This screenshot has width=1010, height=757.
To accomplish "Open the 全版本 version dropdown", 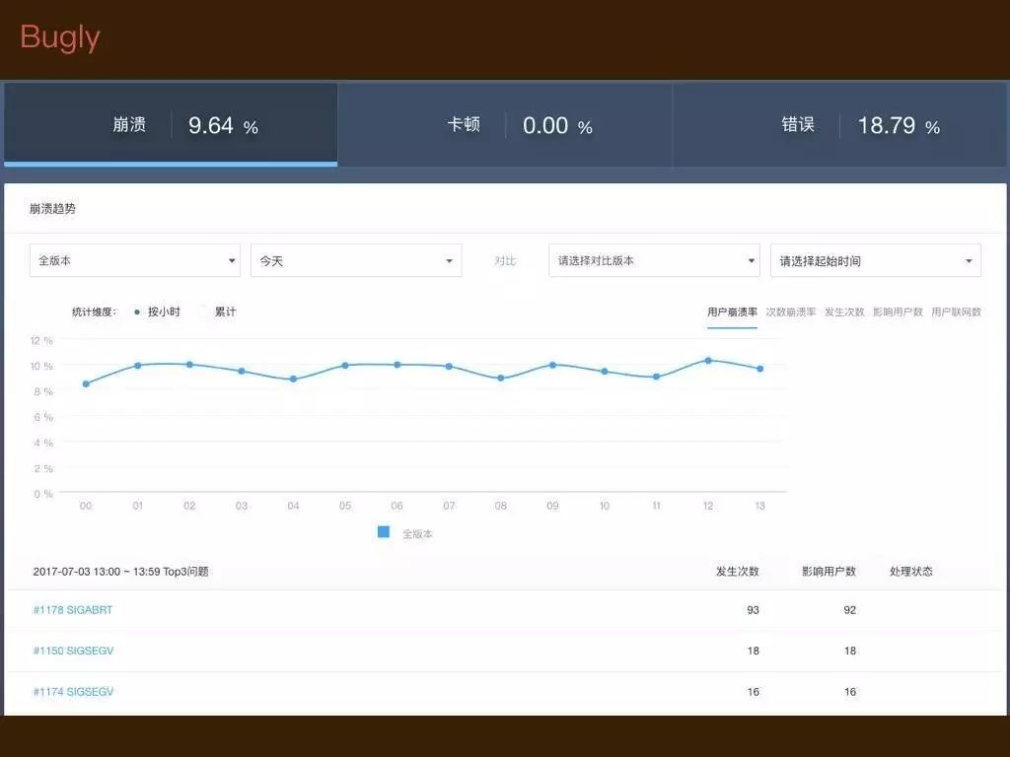I will point(135,260).
